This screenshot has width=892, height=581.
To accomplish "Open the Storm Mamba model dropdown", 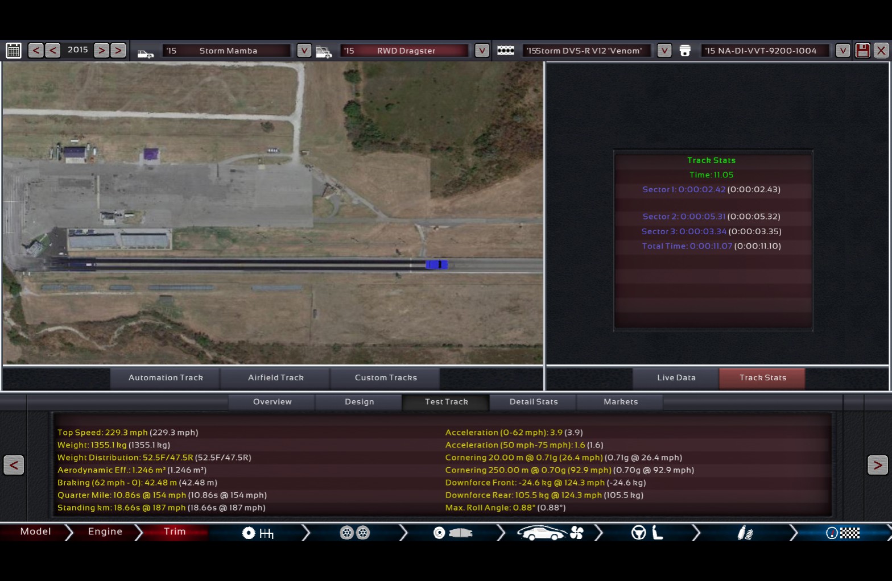I will click(x=304, y=51).
